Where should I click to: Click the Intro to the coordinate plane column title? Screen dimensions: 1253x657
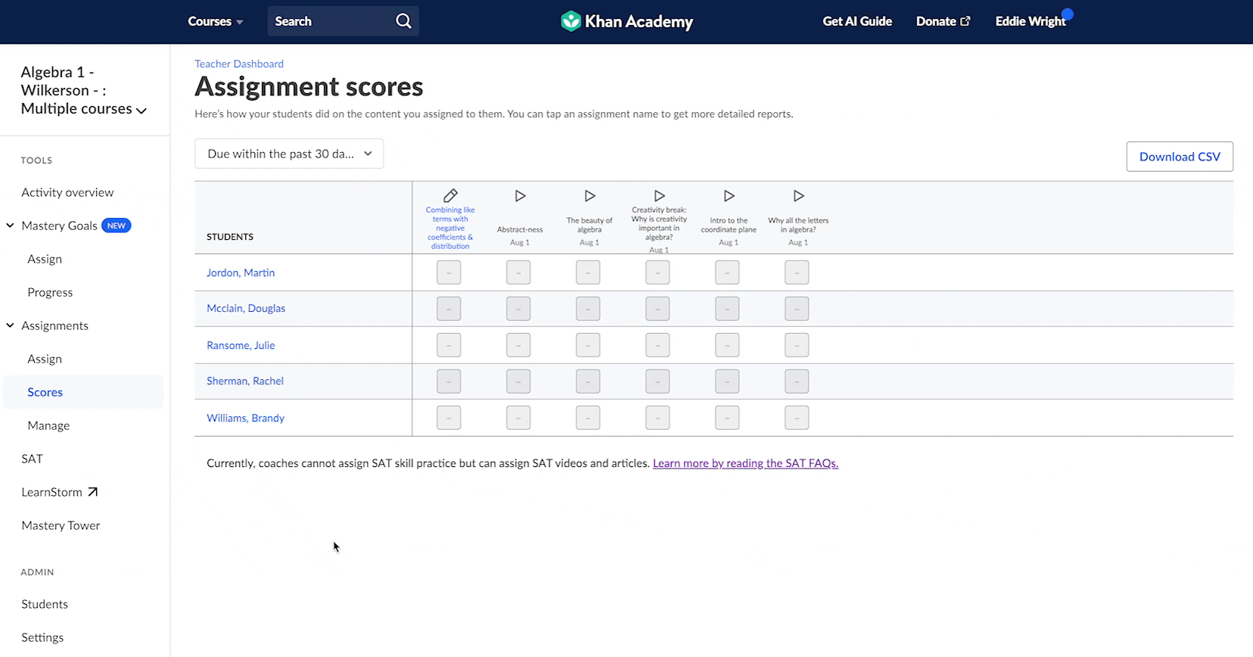pyautogui.click(x=729, y=225)
